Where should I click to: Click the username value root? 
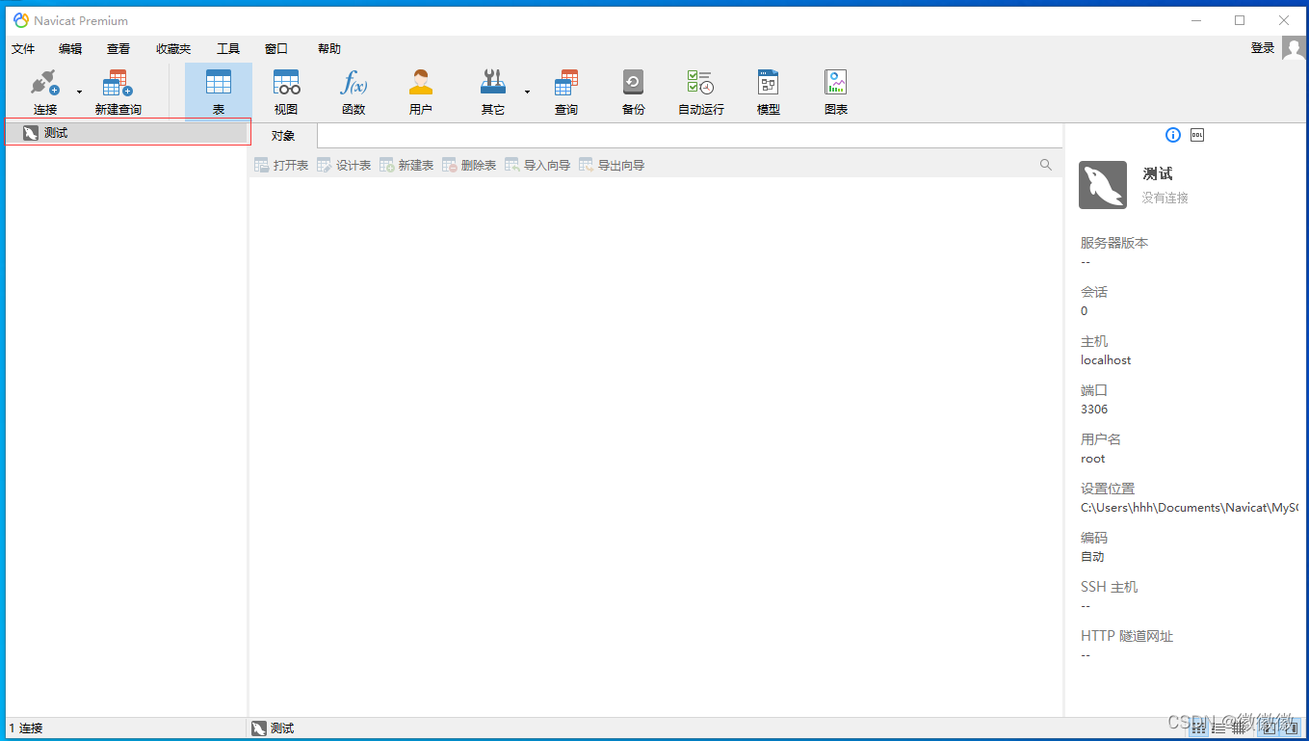coord(1093,459)
